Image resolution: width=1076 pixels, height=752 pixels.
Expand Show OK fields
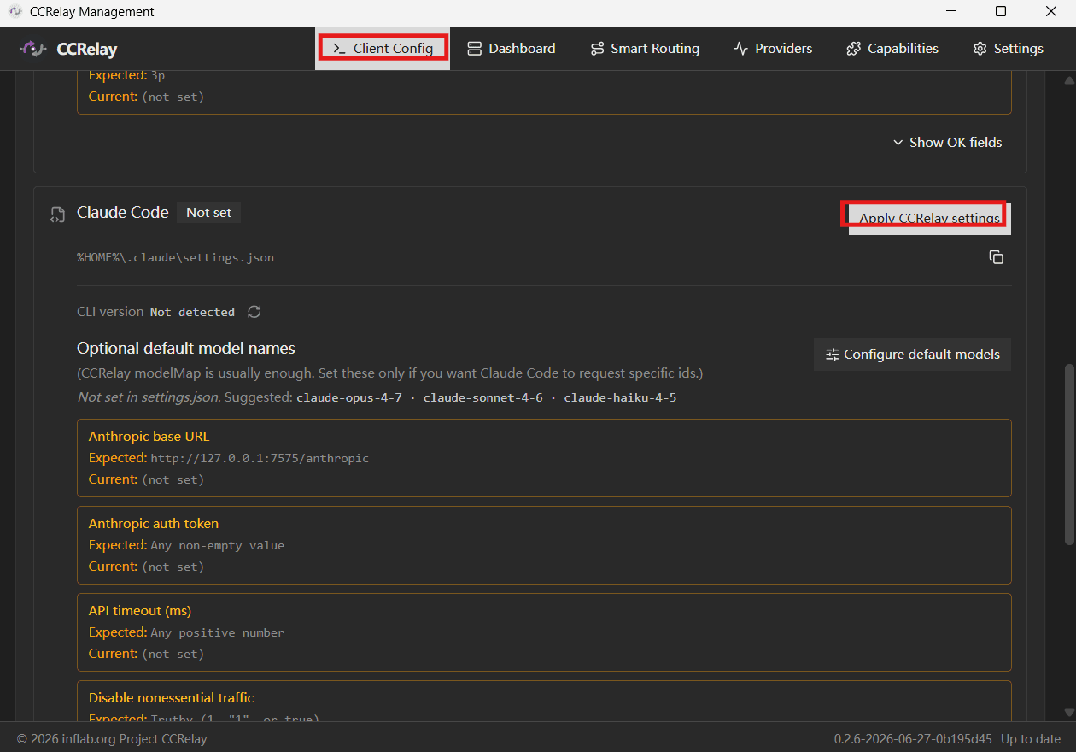[947, 143]
